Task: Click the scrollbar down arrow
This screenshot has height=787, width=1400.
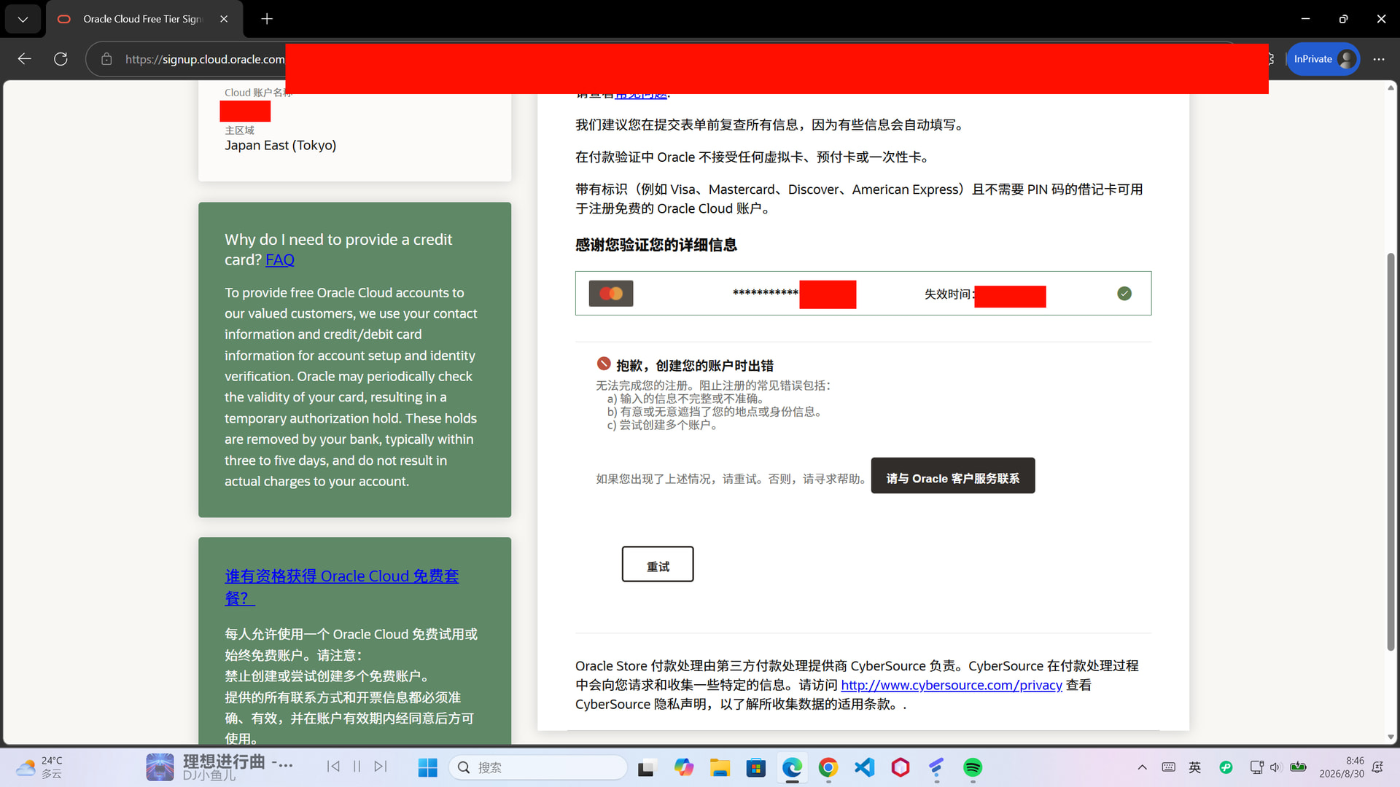Action: pyautogui.click(x=1391, y=737)
